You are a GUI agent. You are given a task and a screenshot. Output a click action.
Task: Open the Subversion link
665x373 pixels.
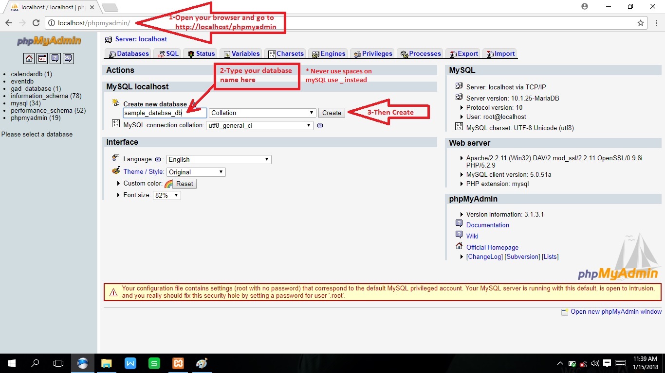click(522, 256)
